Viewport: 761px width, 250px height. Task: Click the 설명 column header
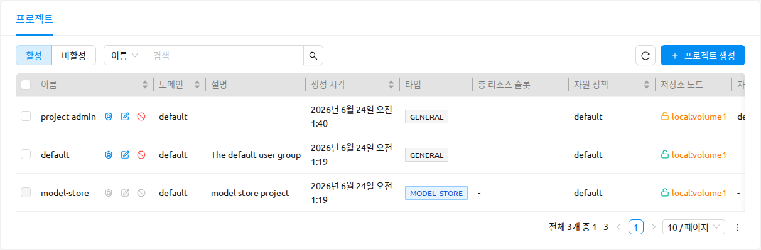pos(255,85)
